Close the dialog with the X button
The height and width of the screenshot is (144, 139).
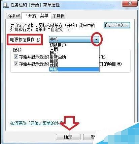coord(130,3)
